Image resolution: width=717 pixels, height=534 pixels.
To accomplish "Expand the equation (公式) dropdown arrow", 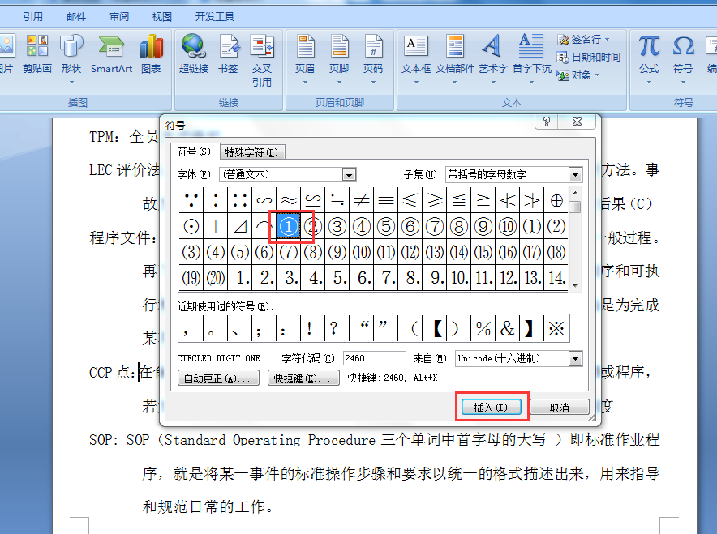I will pos(649,82).
